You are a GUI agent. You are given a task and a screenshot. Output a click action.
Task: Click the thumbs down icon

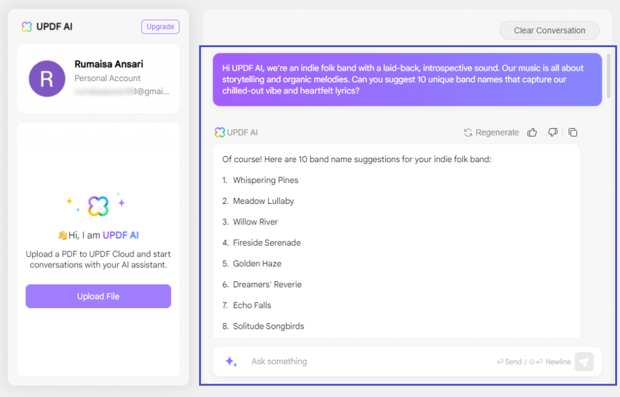click(x=552, y=133)
